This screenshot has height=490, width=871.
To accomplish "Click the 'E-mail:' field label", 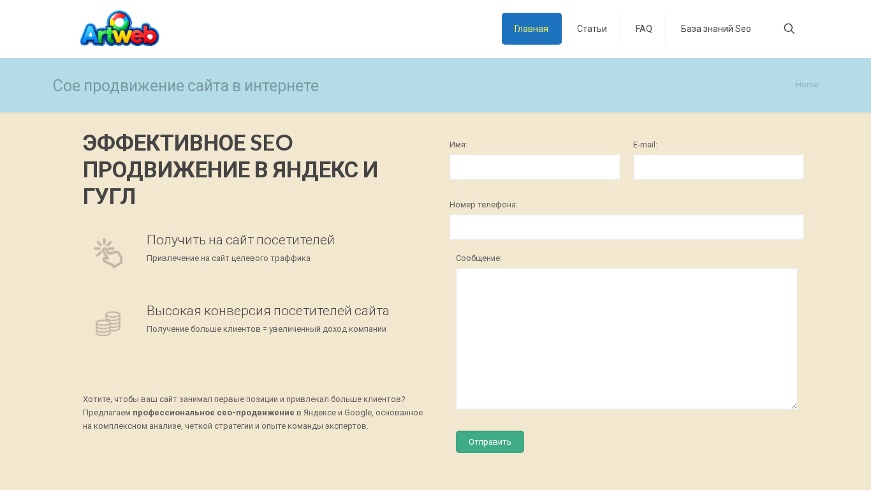I will click(x=645, y=145).
